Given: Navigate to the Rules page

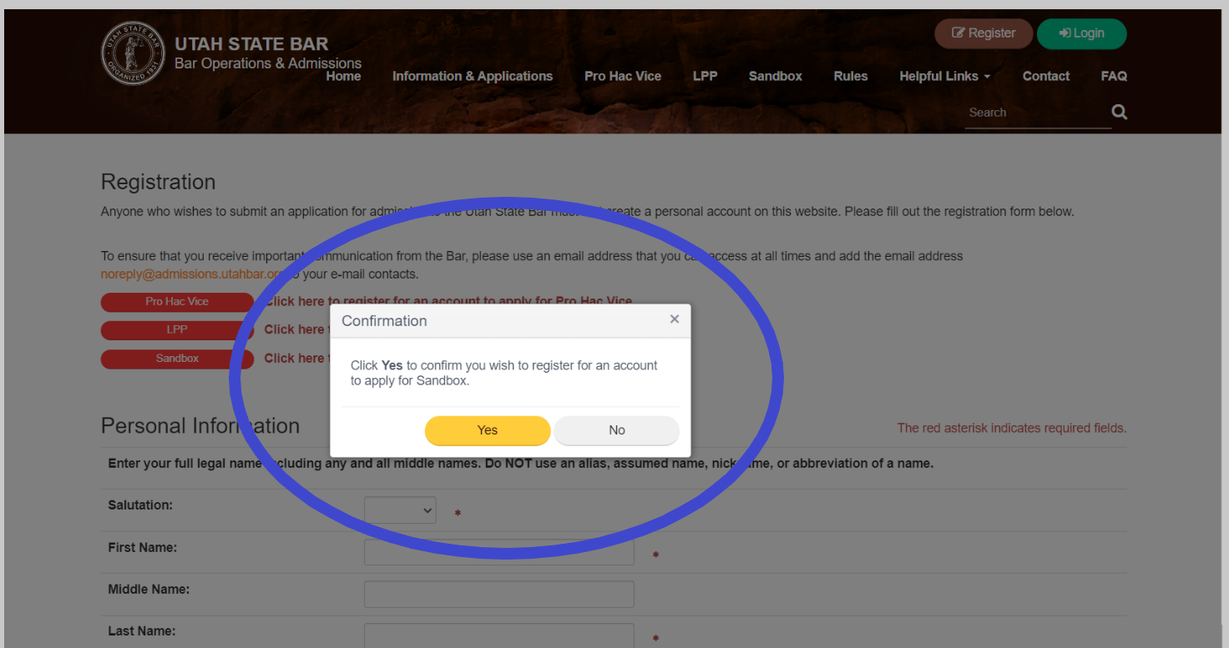Looking at the screenshot, I should coord(850,76).
